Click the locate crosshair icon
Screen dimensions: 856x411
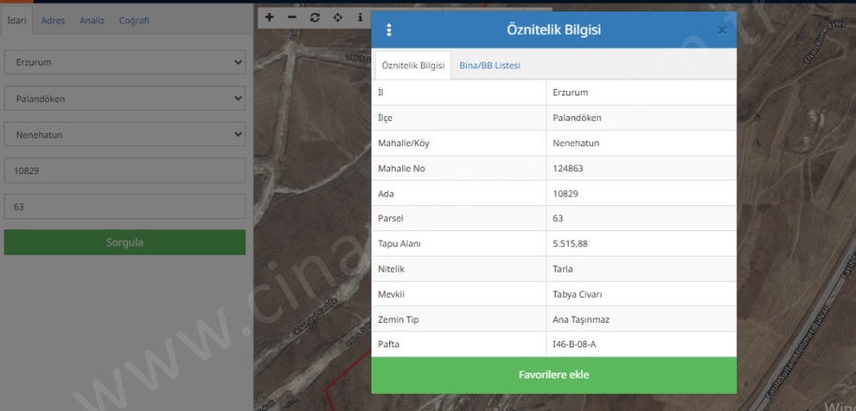click(338, 17)
